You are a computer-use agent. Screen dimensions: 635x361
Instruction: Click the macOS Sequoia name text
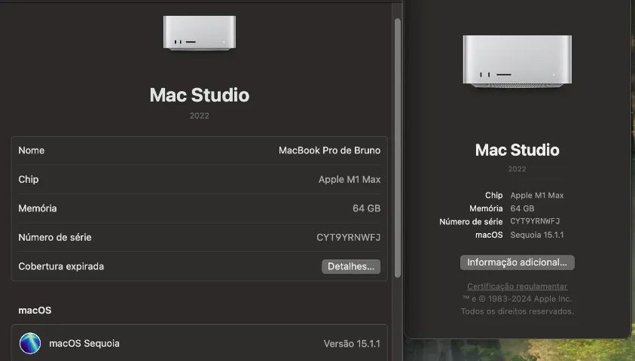84,343
